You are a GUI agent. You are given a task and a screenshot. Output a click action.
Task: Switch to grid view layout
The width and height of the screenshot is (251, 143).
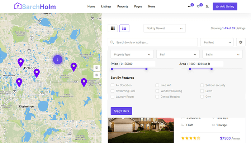(x=113, y=28)
